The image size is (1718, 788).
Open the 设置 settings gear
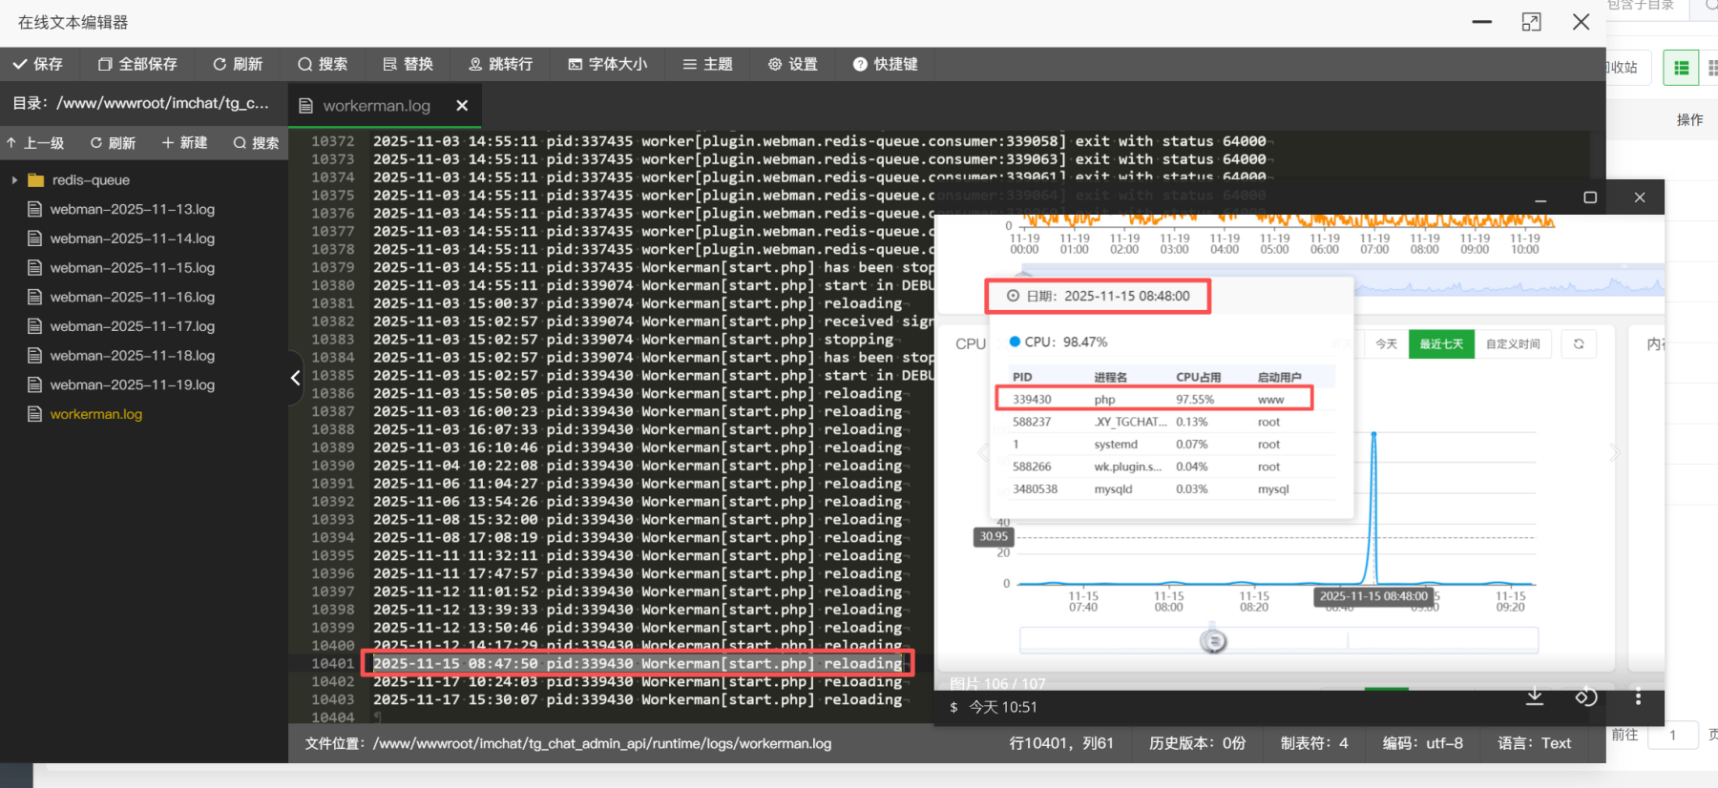point(793,64)
